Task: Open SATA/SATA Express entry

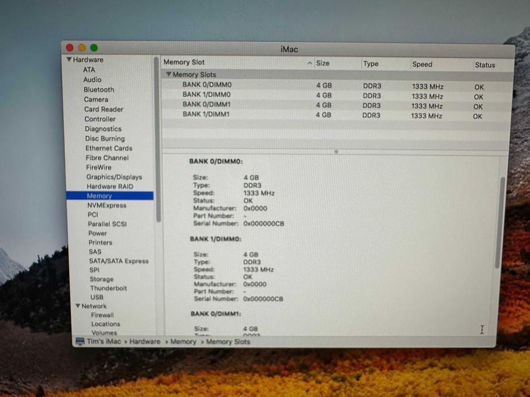Action: point(119,261)
